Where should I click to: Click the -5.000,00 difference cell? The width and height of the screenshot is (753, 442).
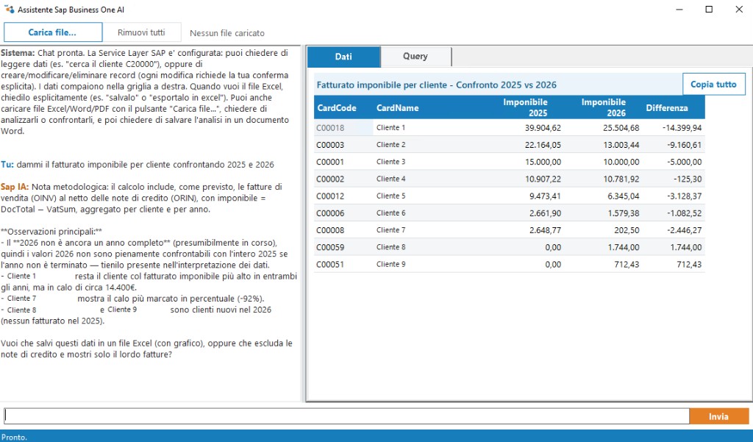click(x=674, y=162)
